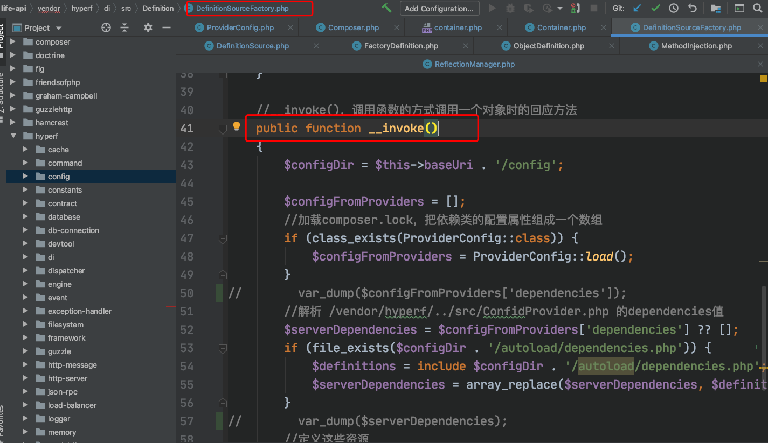Click the Run play icon in toolbar
Viewport: 768px width, 443px height.
(x=492, y=8)
